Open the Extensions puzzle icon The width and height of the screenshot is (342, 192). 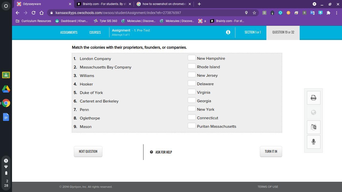[x=328, y=13]
